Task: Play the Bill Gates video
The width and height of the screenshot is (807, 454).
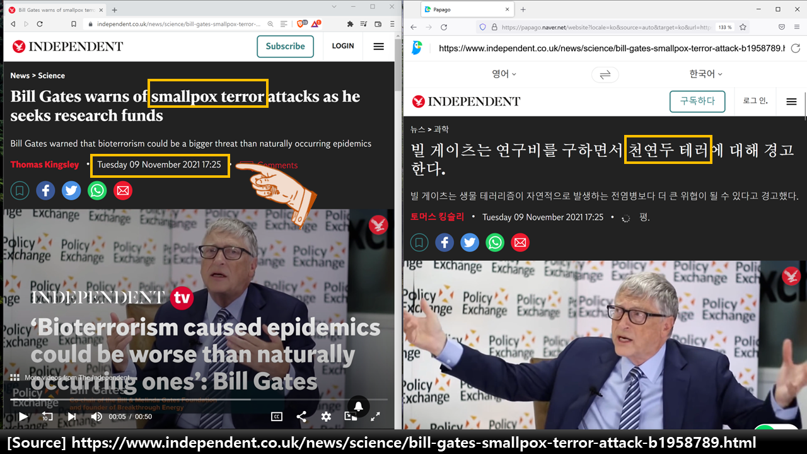Action: pyautogui.click(x=23, y=416)
